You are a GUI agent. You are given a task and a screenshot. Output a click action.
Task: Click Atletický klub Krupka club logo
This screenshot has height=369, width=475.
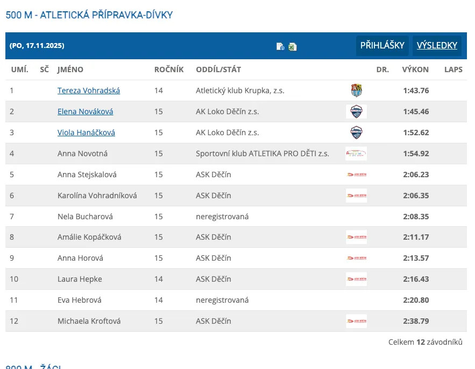(356, 90)
